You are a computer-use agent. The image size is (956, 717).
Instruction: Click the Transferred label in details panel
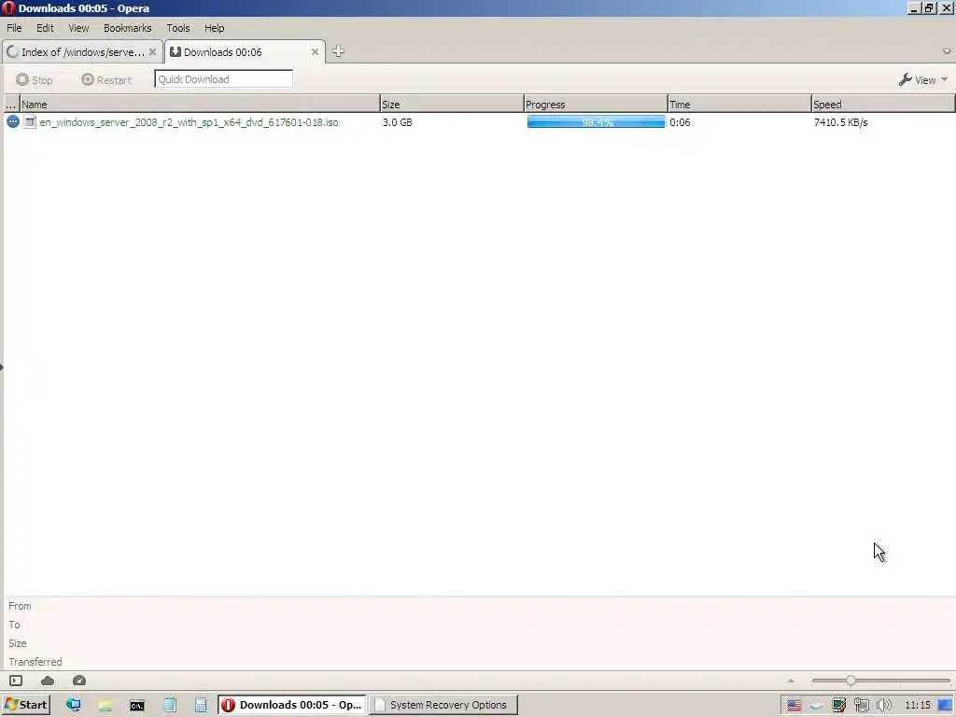[x=35, y=662]
